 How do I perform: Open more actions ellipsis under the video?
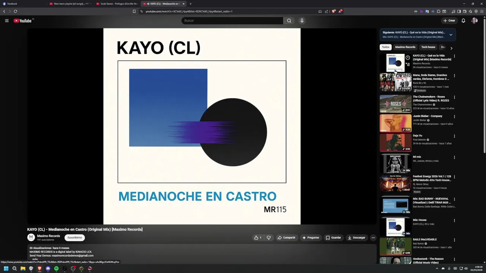tap(373, 238)
